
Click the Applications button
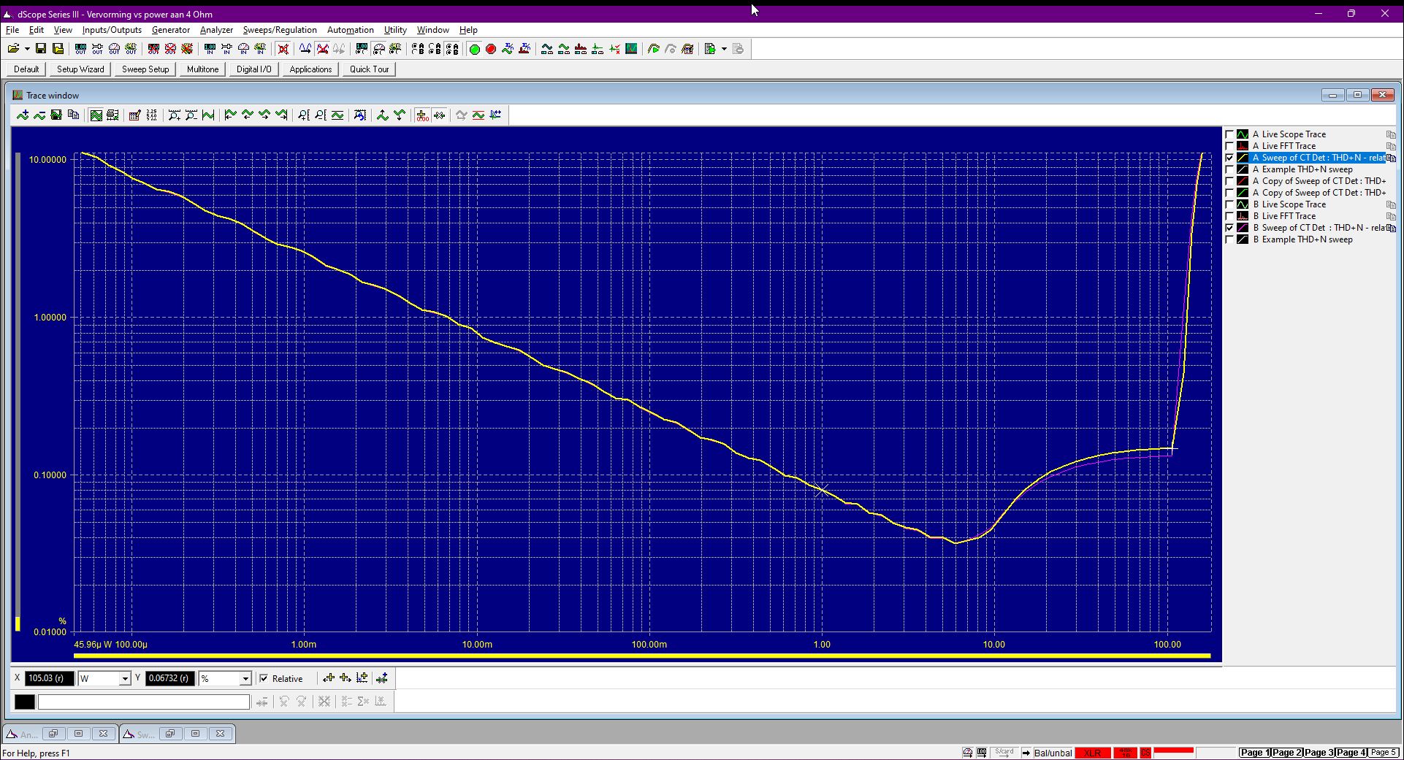(x=310, y=69)
